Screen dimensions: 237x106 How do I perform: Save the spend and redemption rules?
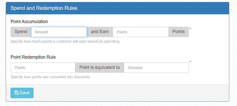pyautogui.click(x=22, y=93)
